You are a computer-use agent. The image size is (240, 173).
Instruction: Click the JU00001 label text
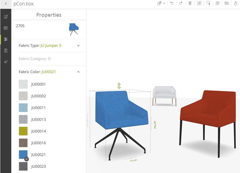[x=38, y=84]
